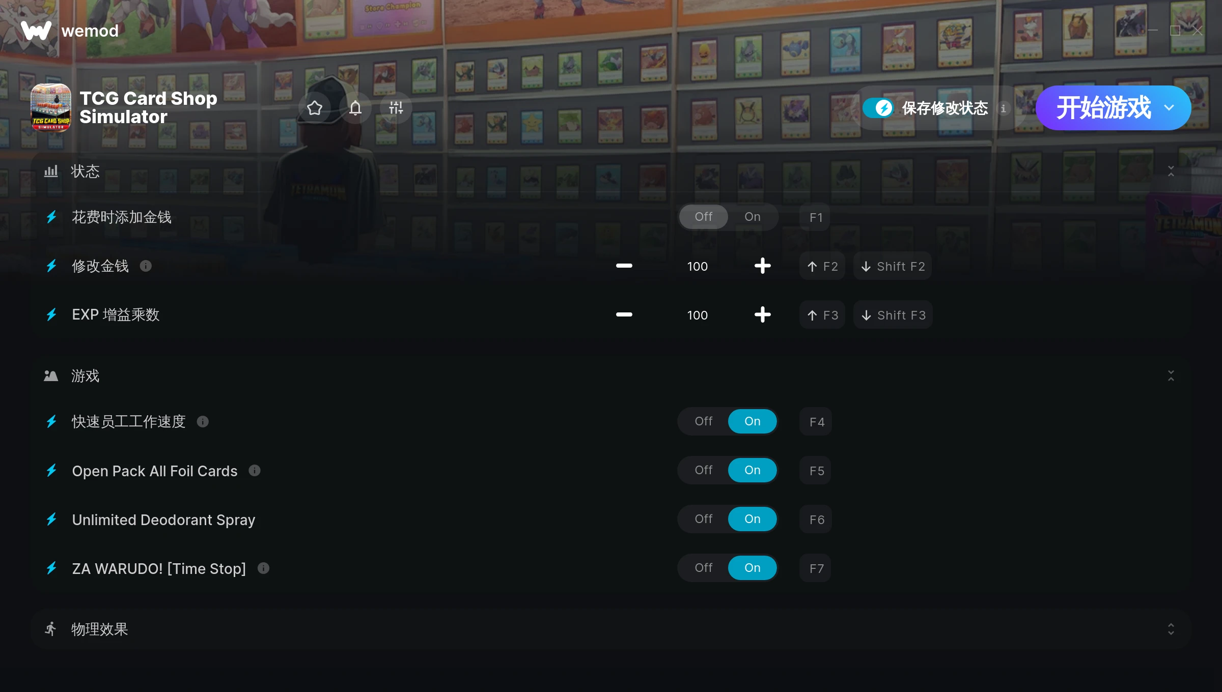Select the 状态 menu section
1222x692 pixels.
tap(86, 171)
